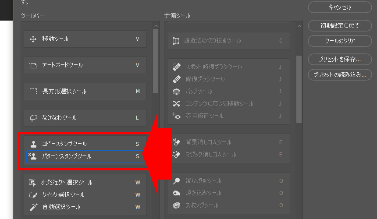Select the Lasso tool icon (なげなわツール)
377x219 pixels.
click(x=33, y=118)
